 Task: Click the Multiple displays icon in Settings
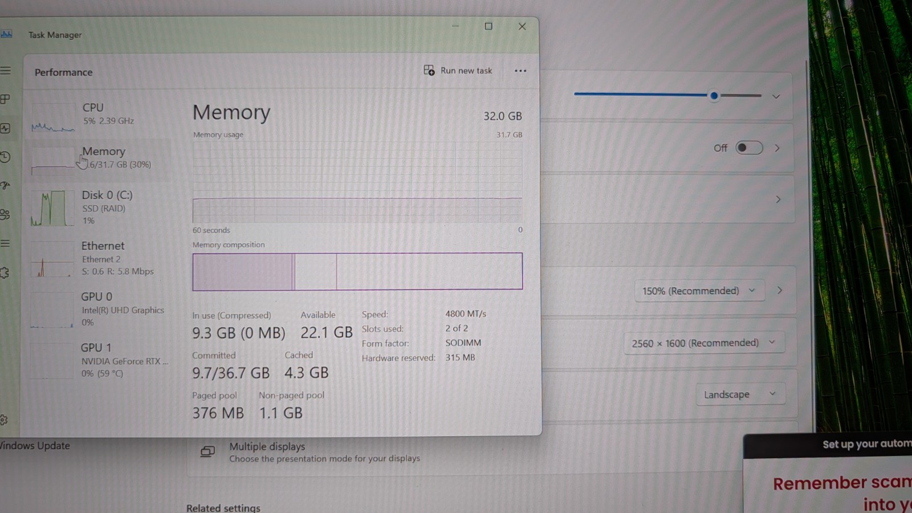(x=207, y=452)
